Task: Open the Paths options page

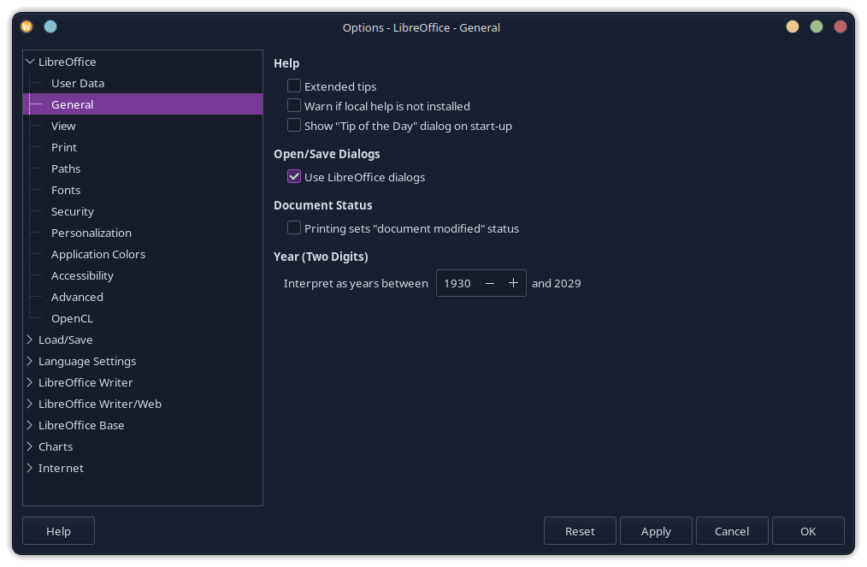Action: tap(66, 168)
